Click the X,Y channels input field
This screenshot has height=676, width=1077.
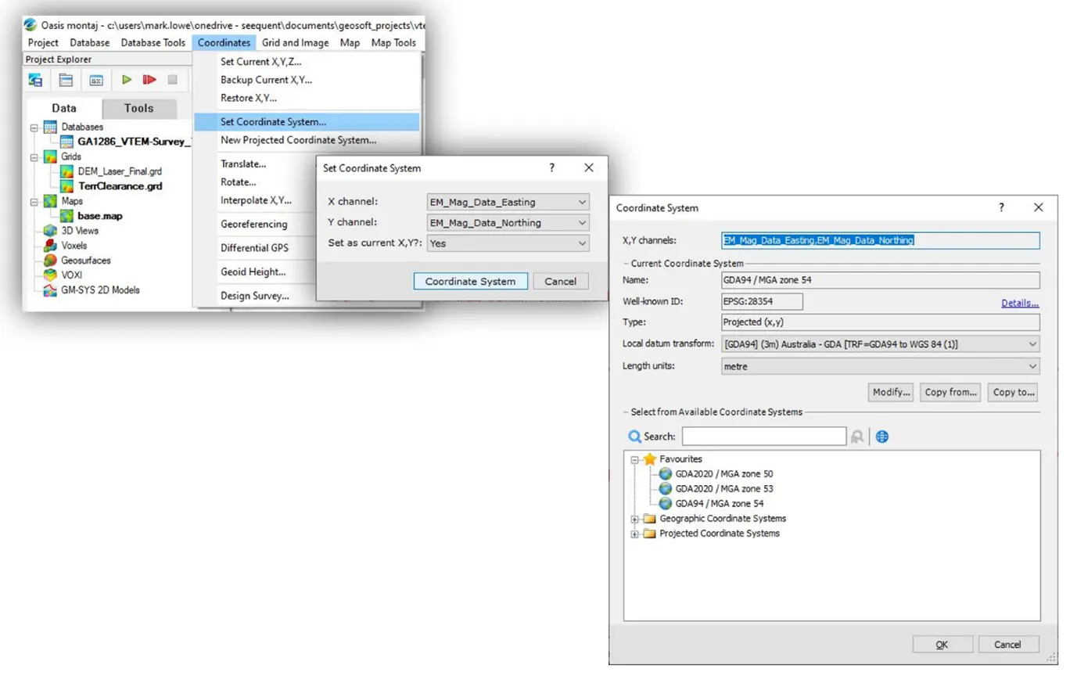point(881,241)
